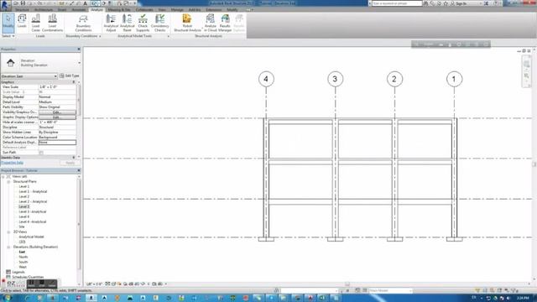Click Edit button for Visibility/Graphics Overrides

pos(57,112)
